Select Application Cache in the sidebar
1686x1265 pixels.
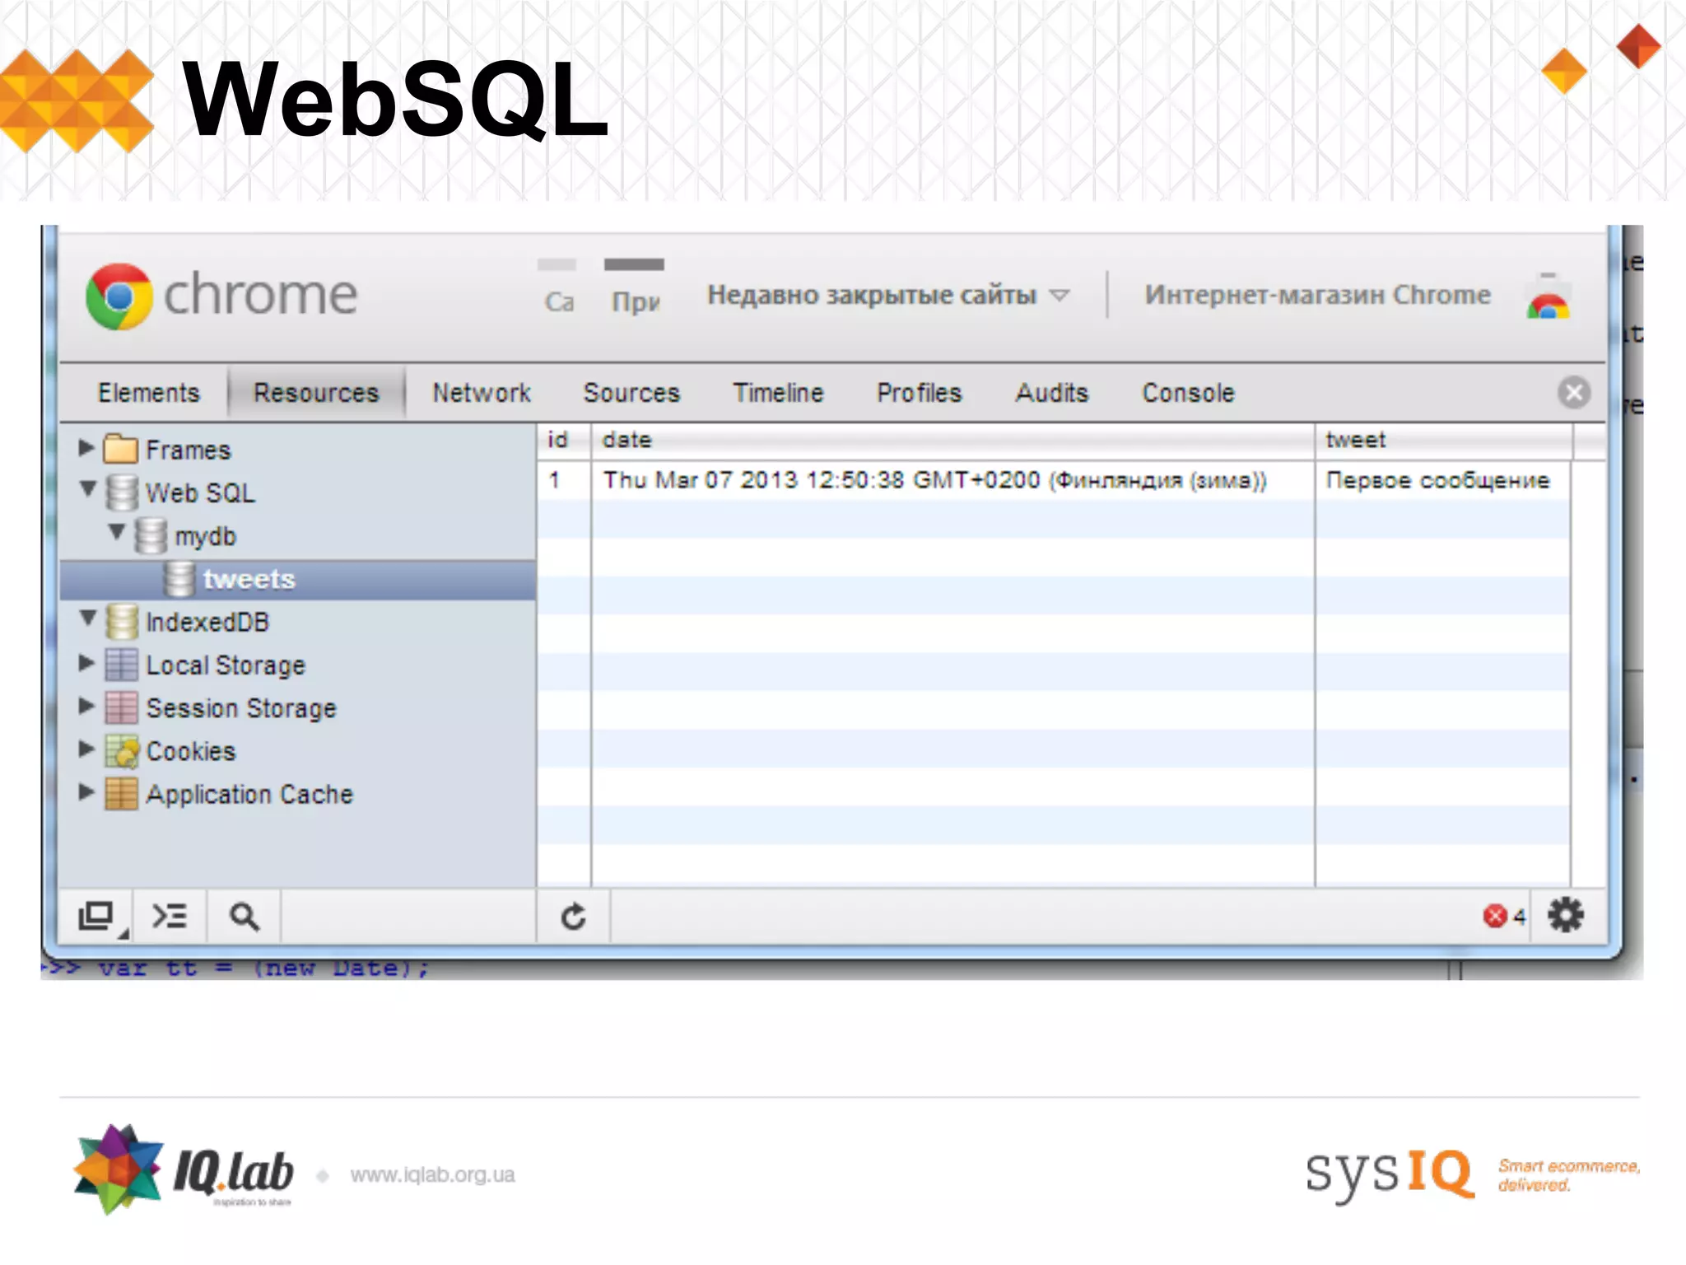click(249, 794)
